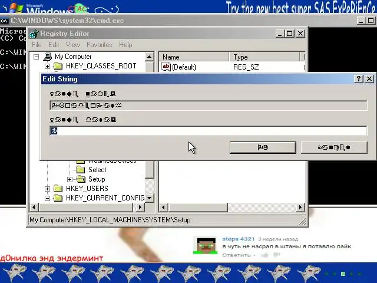
Task: Click the stepa 4321 commenter name
Action: [238, 239]
